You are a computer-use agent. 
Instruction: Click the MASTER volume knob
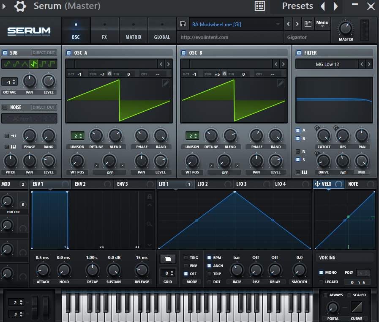[x=345, y=28]
